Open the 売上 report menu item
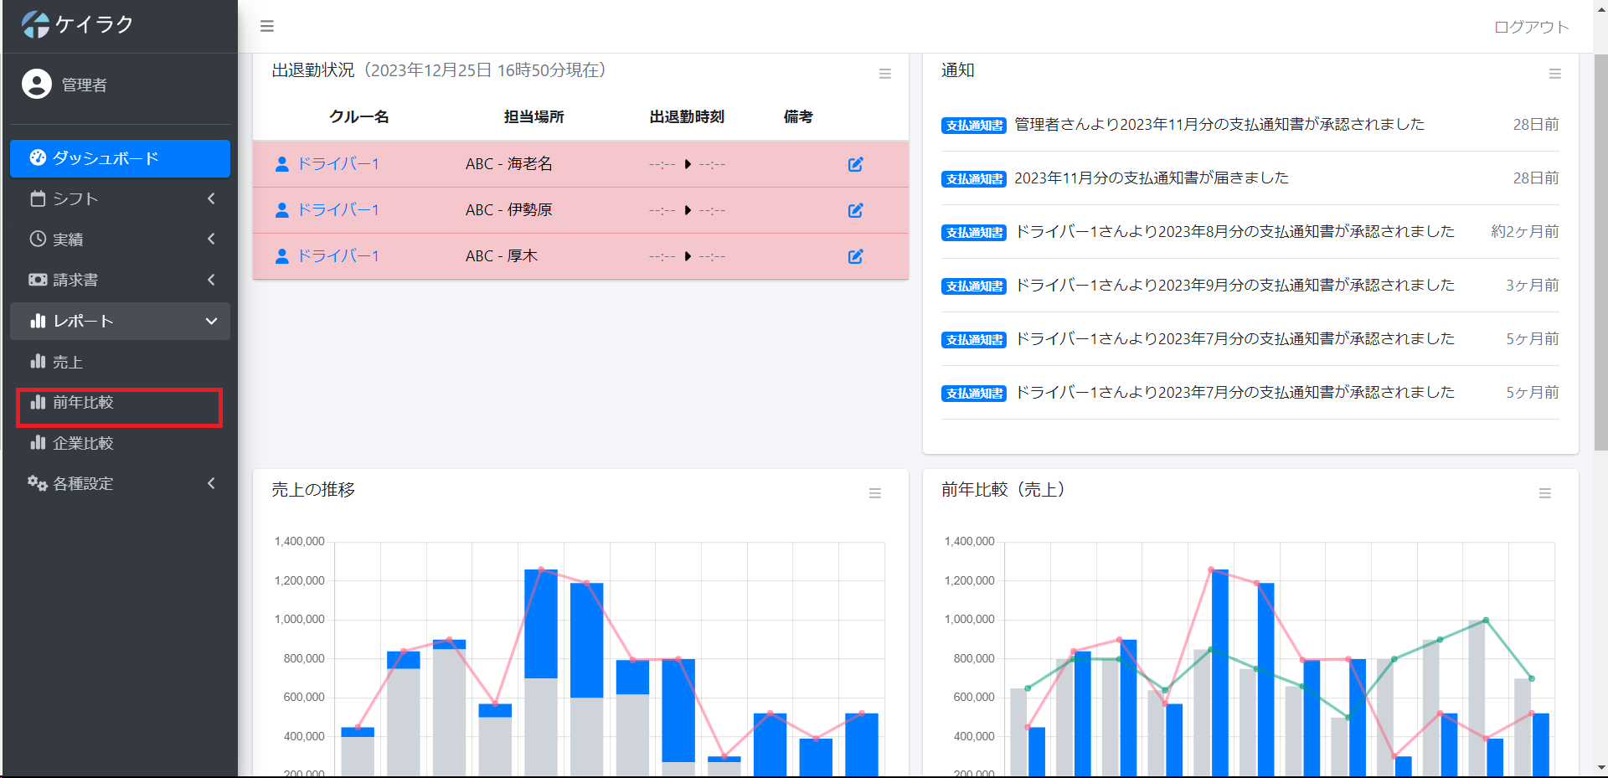The height and width of the screenshot is (778, 1608). click(x=120, y=362)
